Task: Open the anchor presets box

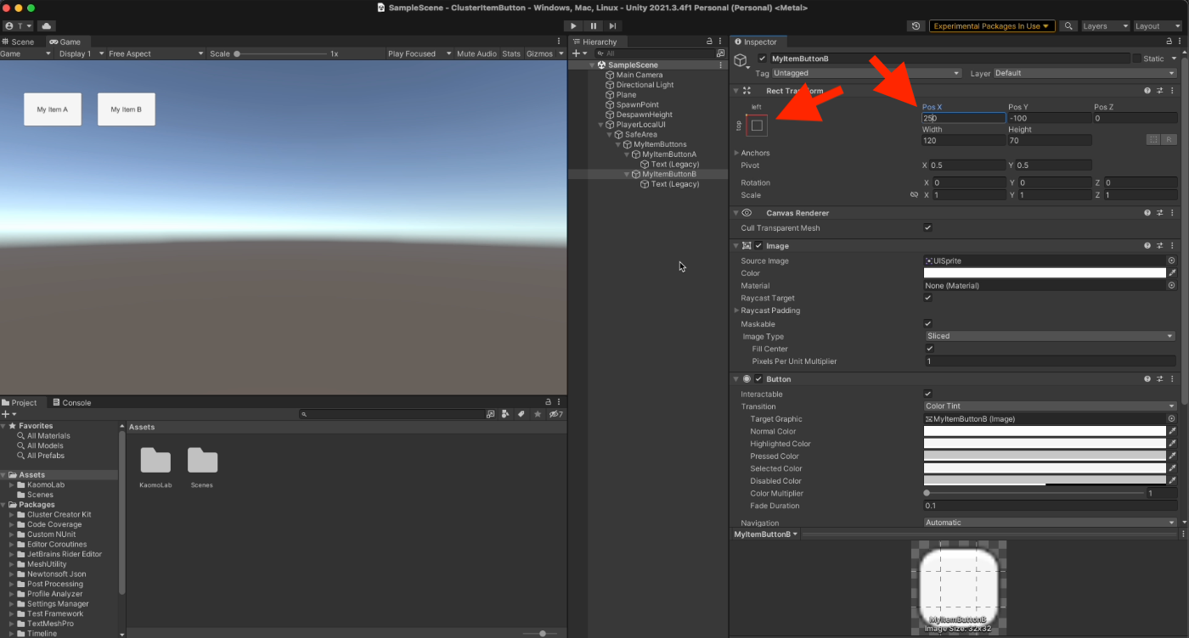Action: (757, 126)
